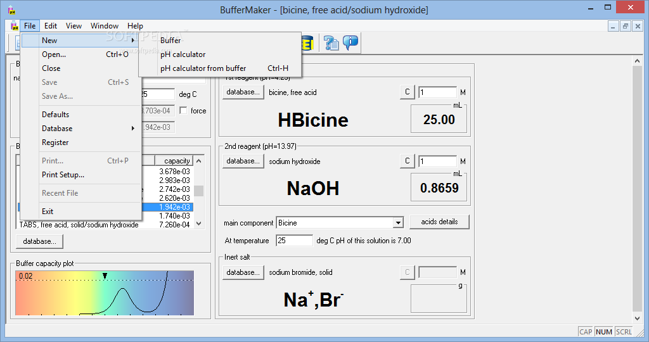This screenshot has width=649, height=342.
Task: Click database button for 1st reagent
Action: [x=243, y=92]
